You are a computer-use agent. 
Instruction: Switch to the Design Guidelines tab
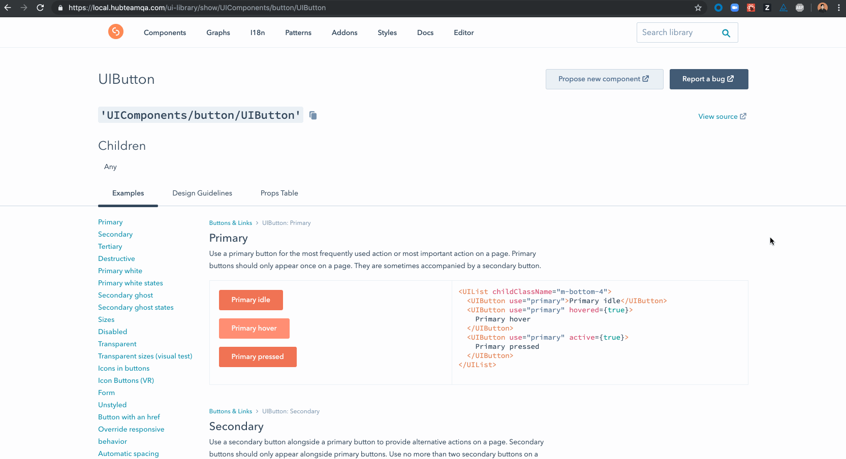[x=202, y=193]
